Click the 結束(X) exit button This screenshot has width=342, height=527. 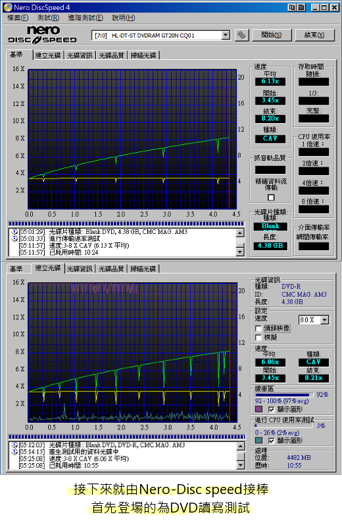(314, 35)
